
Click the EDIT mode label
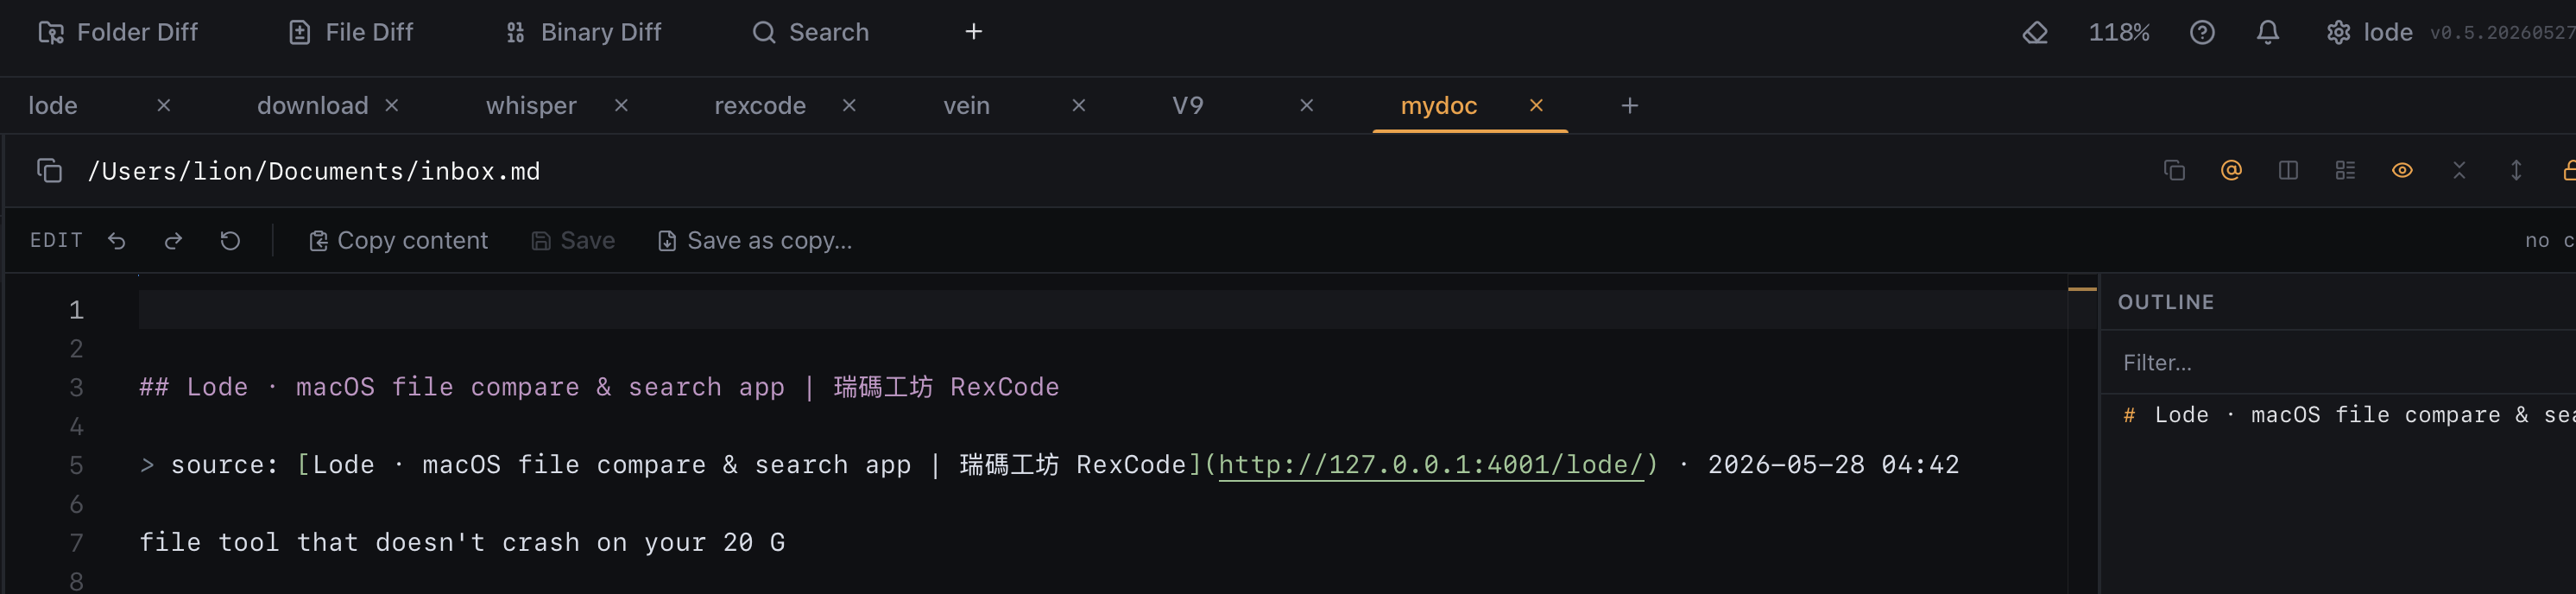[56, 241]
